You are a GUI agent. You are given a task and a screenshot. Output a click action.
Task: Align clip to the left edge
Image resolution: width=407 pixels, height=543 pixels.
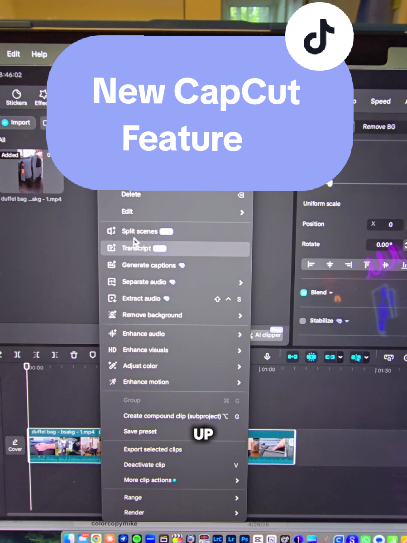click(x=311, y=265)
